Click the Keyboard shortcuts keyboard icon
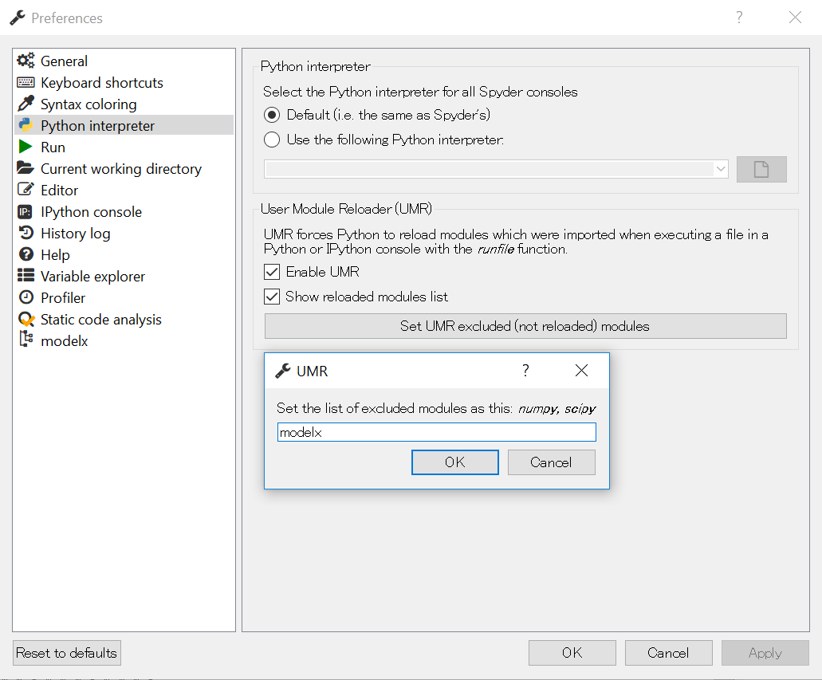This screenshot has width=822, height=680. 26,83
